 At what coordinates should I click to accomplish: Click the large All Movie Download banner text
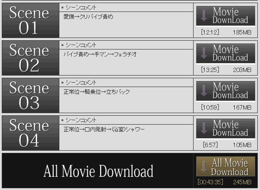click(x=98, y=171)
